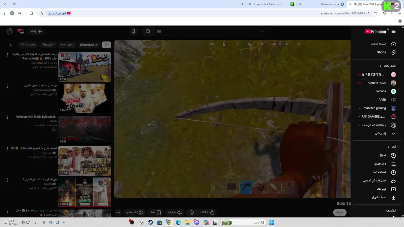Select the 'All' filter chip
Viewport: 404px width, 227px height.
click(107, 44)
